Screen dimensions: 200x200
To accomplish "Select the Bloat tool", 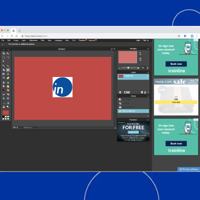I will click(4, 98).
